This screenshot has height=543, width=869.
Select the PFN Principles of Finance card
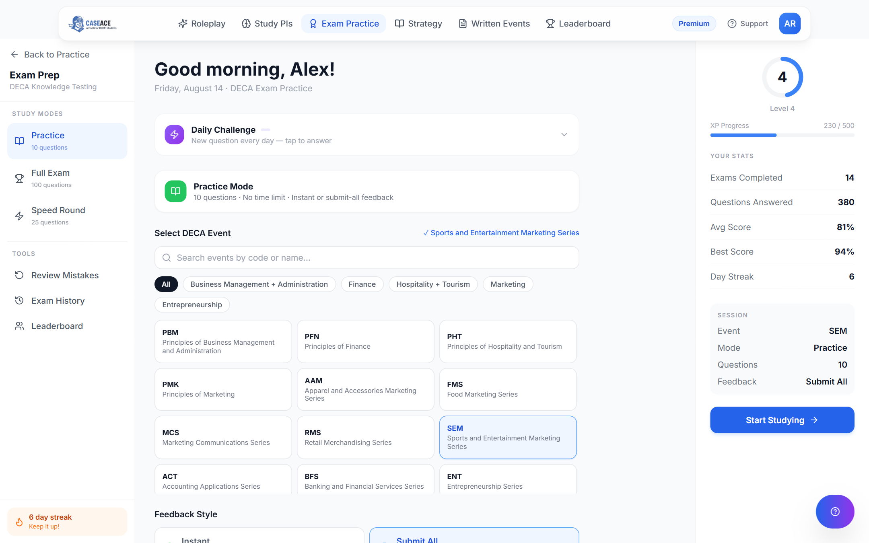(365, 341)
